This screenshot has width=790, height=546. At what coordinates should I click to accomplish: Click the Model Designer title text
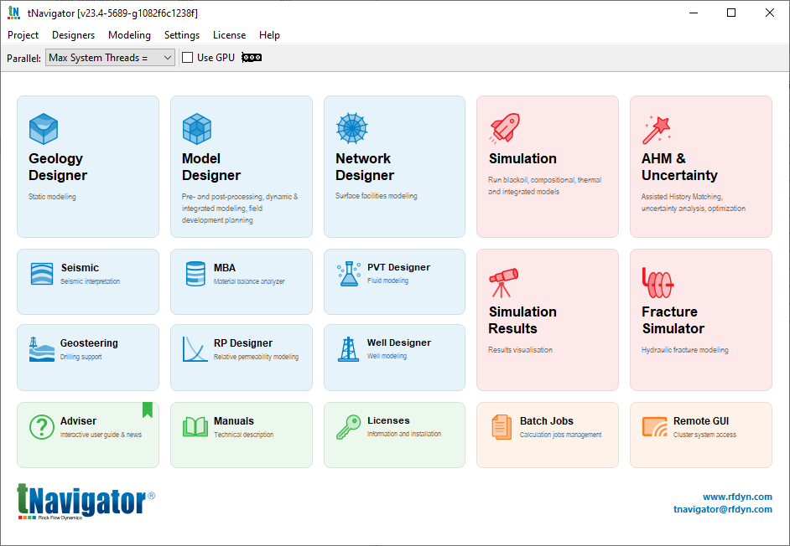click(211, 167)
